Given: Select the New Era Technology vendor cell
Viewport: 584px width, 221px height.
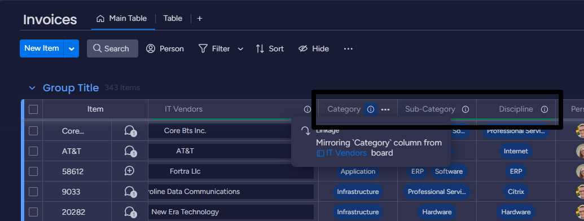Looking at the screenshot, I should coord(231,212).
